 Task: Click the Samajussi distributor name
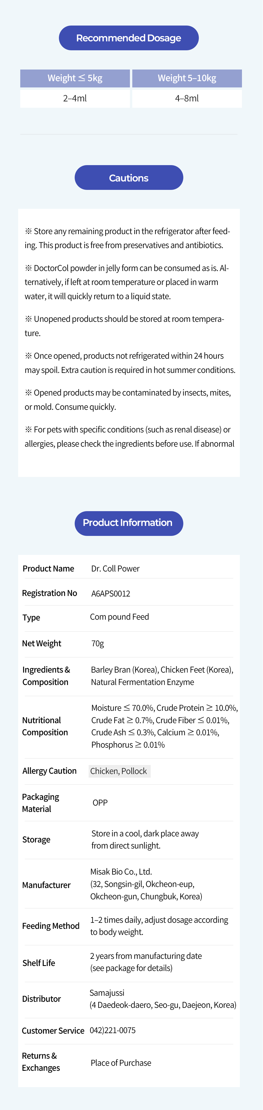107,992
